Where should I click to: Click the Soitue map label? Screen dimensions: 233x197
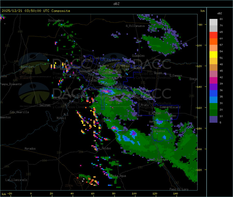pos(137,115)
